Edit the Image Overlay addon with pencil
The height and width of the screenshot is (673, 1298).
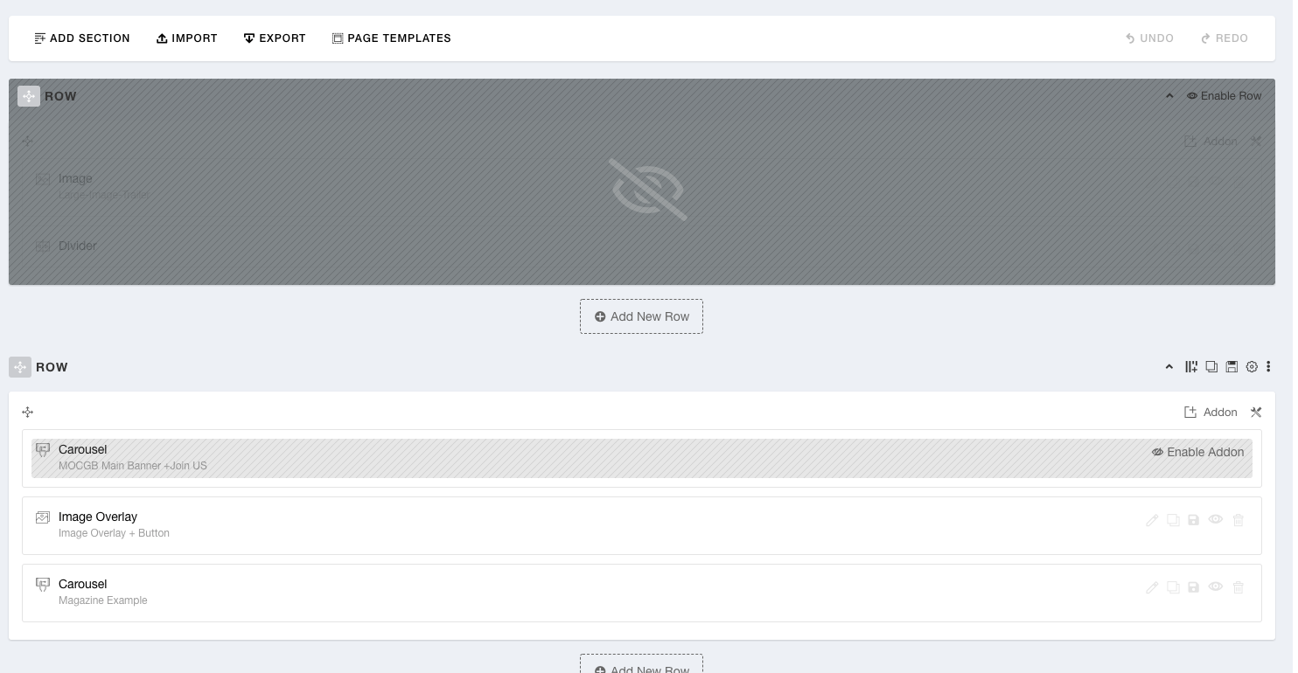pyautogui.click(x=1152, y=520)
